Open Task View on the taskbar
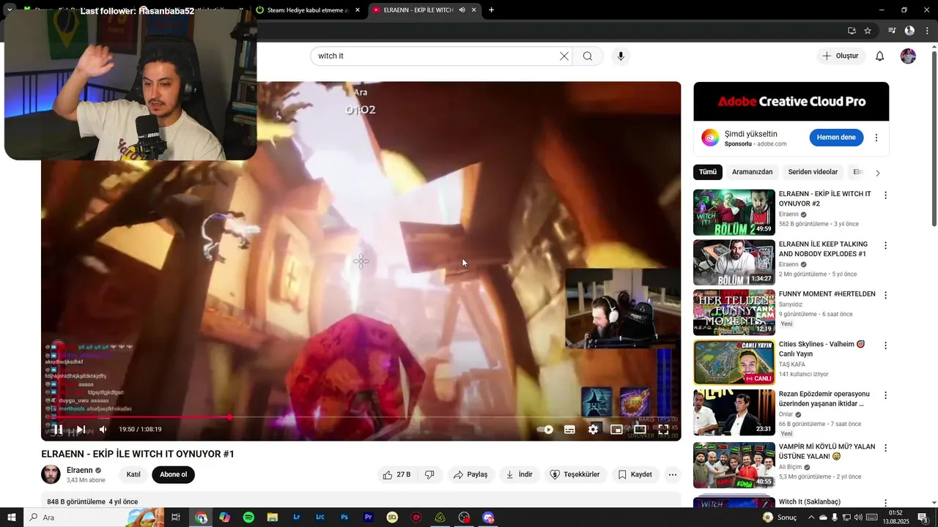938x527 pixels. 176,517
